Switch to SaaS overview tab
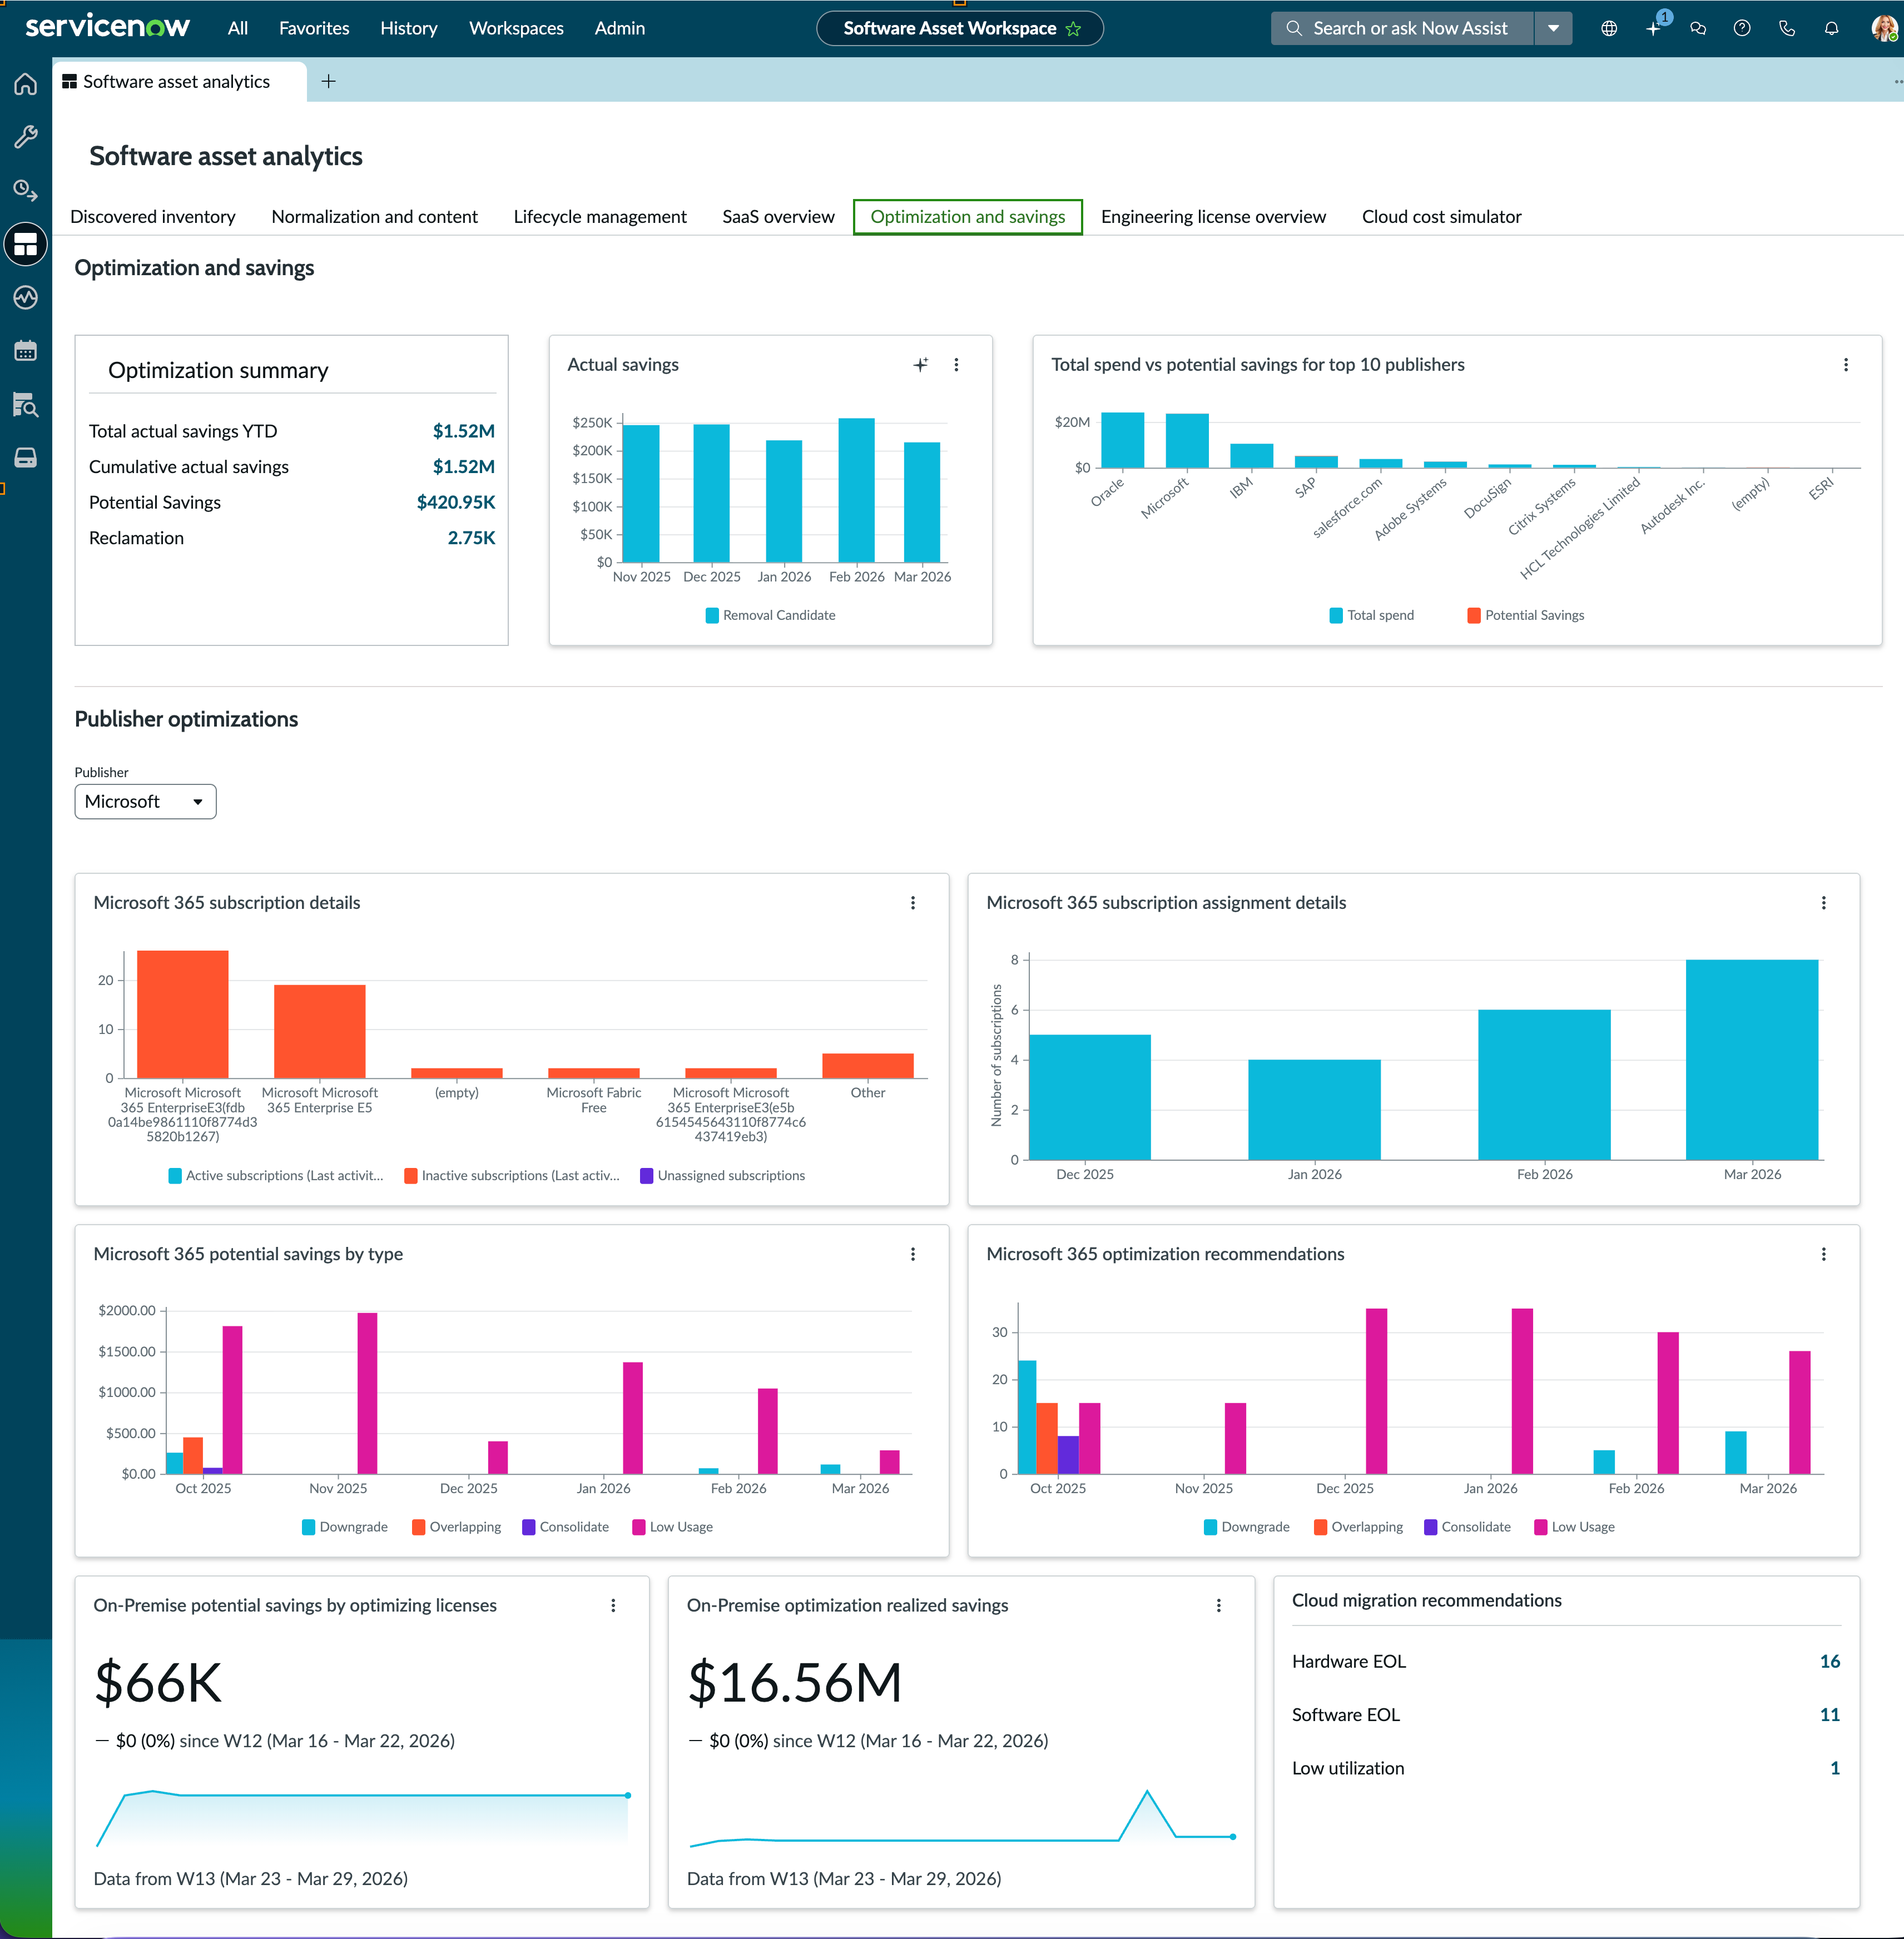Viewport: 1904px width, 1939px height. point(778,217)
